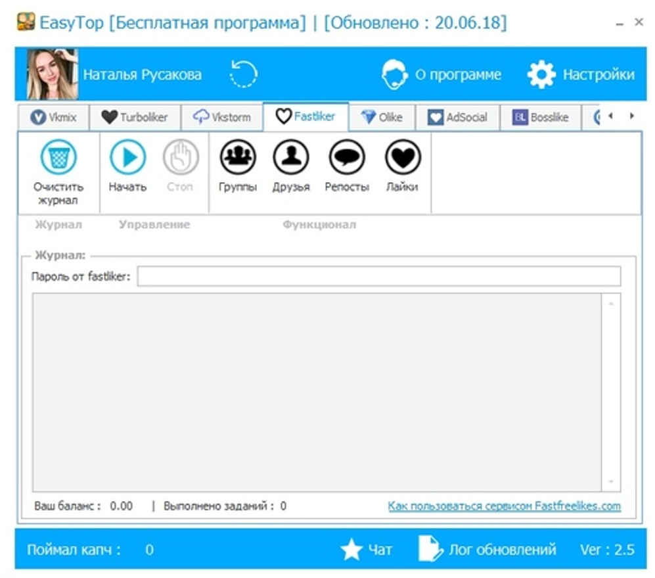
Task: Switch to the Bosslike tab
Action: (x=541, y=117)
